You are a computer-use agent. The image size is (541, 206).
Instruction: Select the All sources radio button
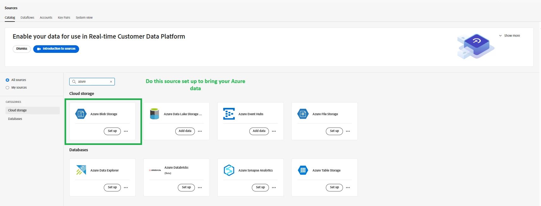[7, 80]
